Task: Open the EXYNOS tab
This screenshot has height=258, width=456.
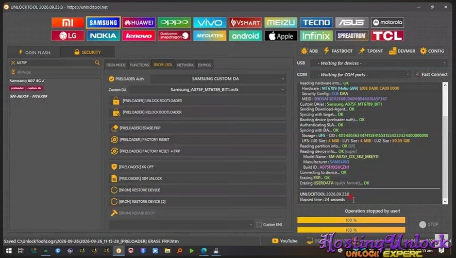Action: [x=205, y=65]
